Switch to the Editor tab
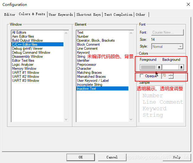The height and width of the screenshot is (163, 193). [x=10, y=15]
